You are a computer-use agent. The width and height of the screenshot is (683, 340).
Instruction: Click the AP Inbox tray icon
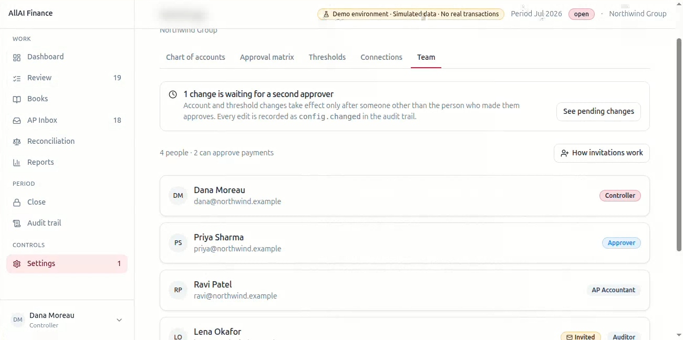pos(17,120)
